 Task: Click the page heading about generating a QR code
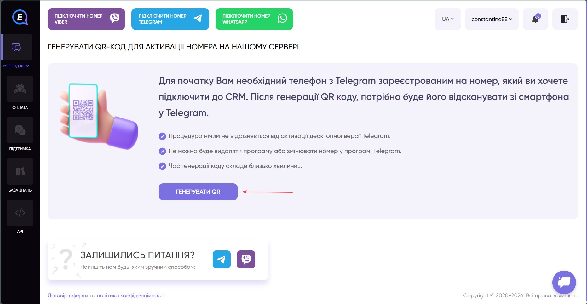pos(173,47)
